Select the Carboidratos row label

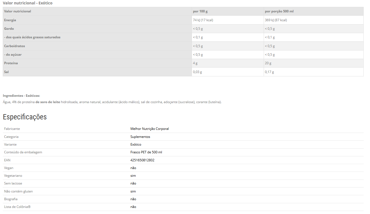[x=15, y=46]
